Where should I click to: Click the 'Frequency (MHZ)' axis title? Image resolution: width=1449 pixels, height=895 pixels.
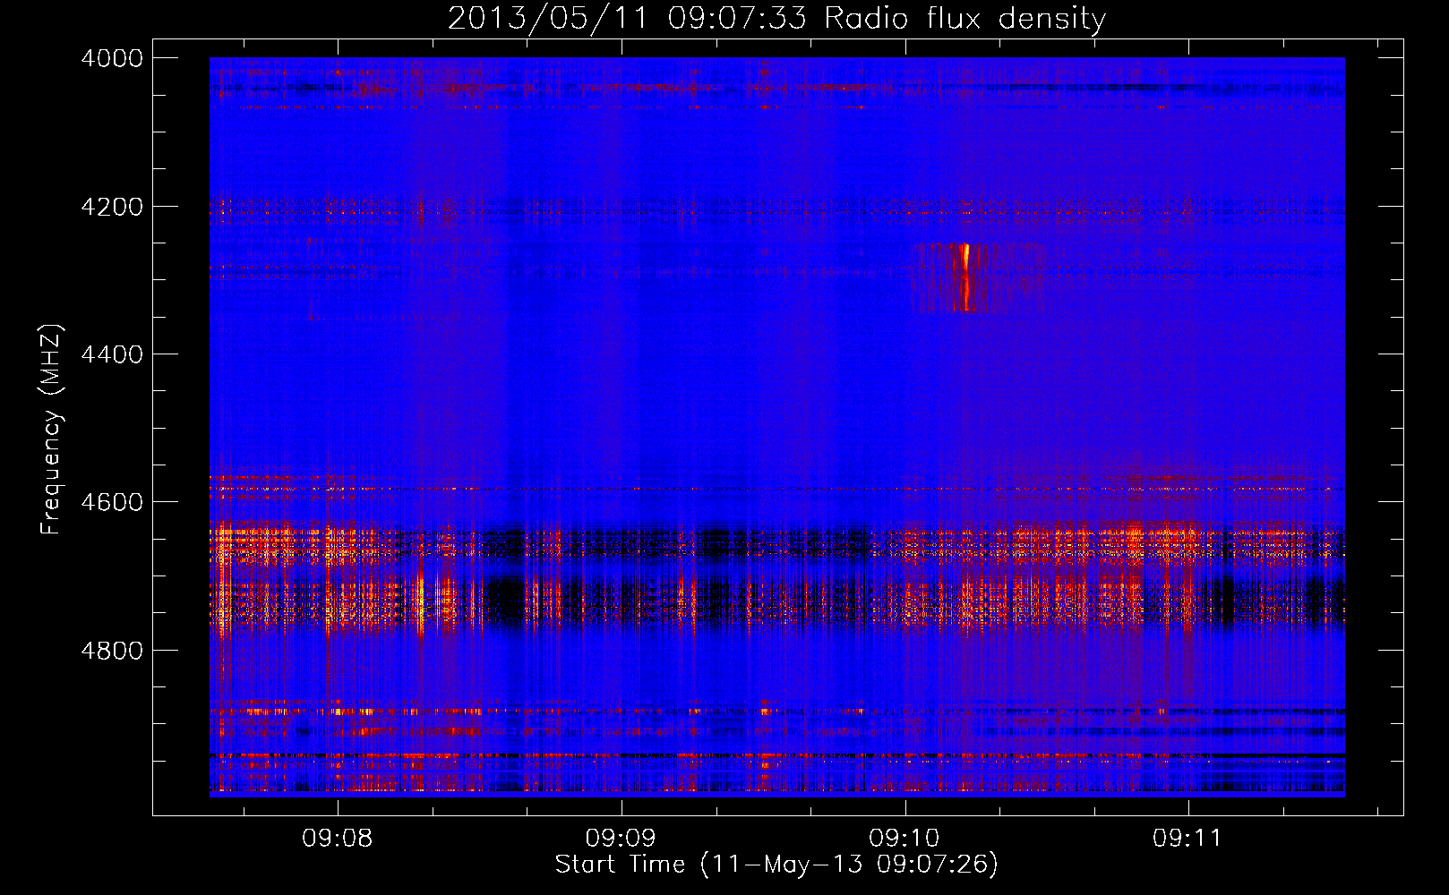click(51, 430)
